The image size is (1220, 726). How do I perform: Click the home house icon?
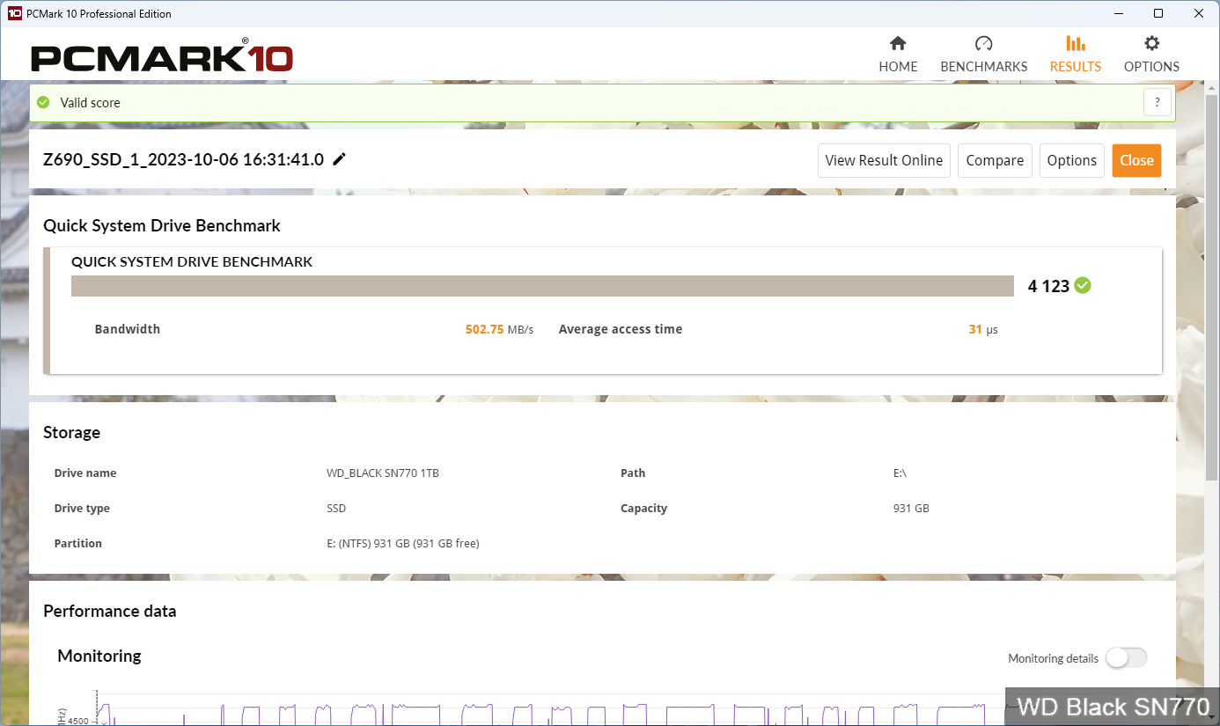[x=898, y=43]
